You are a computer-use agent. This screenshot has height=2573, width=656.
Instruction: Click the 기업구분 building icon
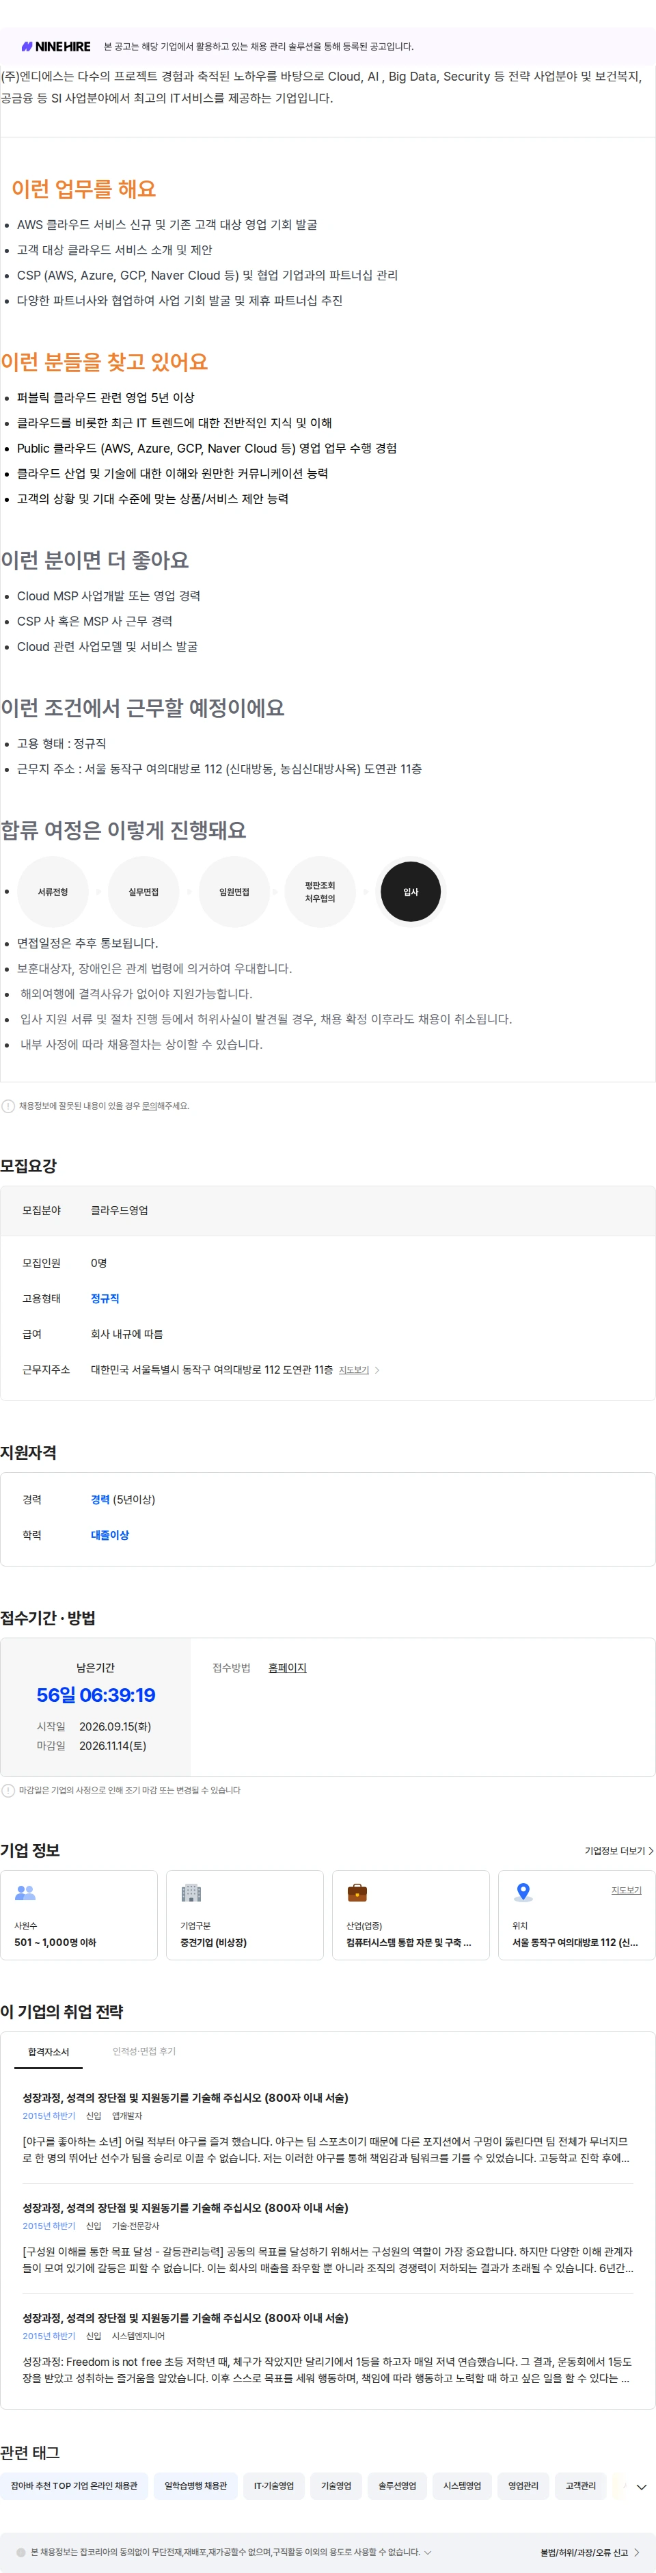[x=191, y=1892]
